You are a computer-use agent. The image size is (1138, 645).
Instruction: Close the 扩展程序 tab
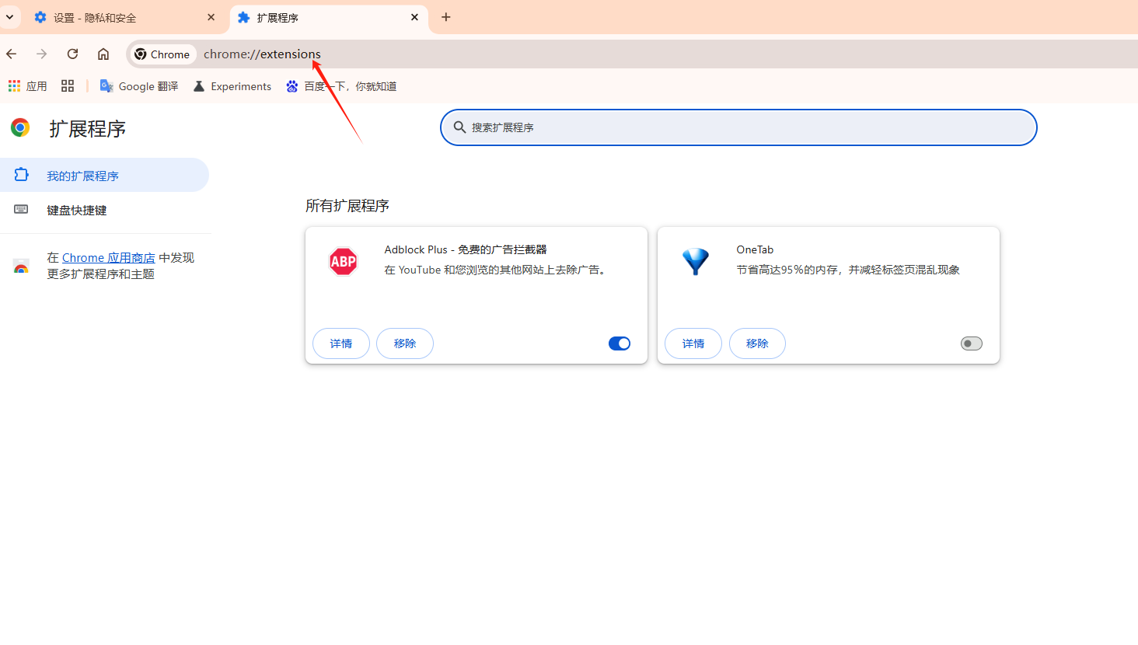point(414,17)
